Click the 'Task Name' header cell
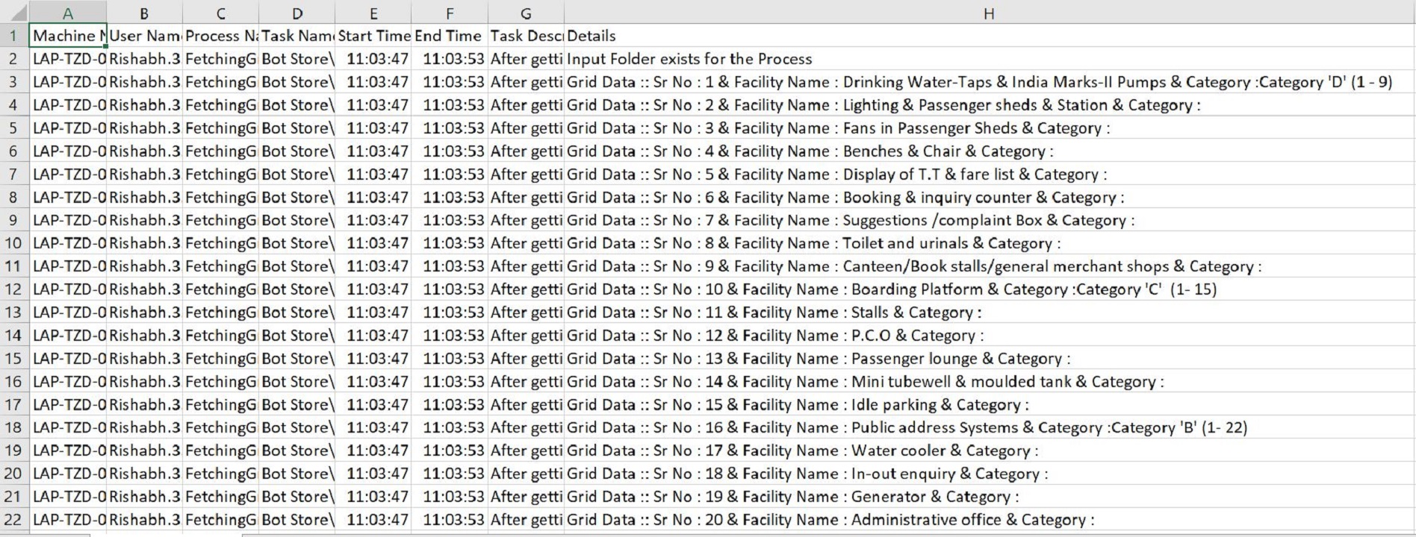The width and height of the screenshot is (1416, 537). click(297, 36)
